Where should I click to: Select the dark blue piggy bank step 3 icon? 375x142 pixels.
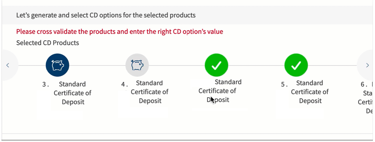coord(57,65)
